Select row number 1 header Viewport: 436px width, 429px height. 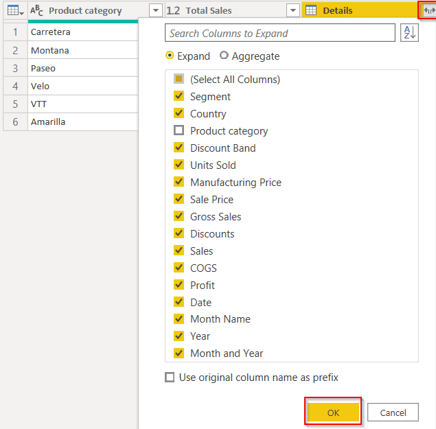15,32
